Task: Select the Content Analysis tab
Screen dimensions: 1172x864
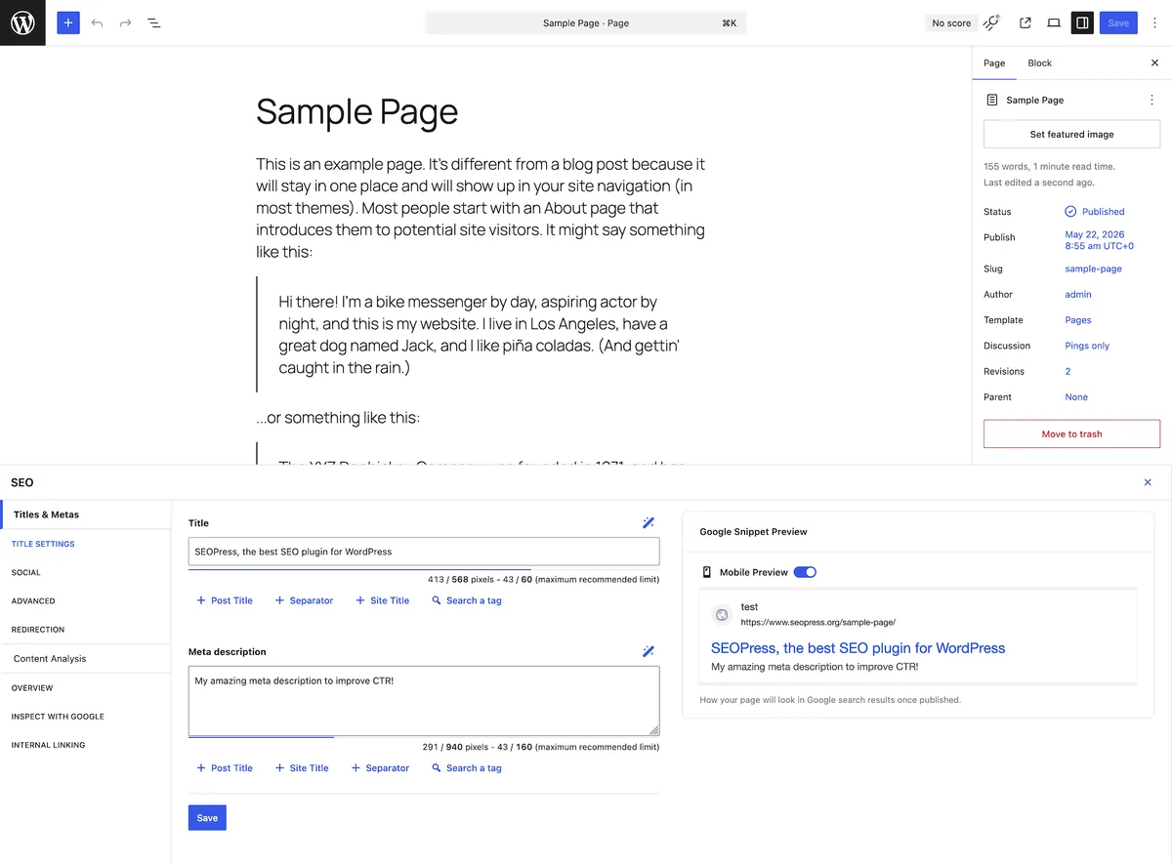Action: [x=86, y=658]
